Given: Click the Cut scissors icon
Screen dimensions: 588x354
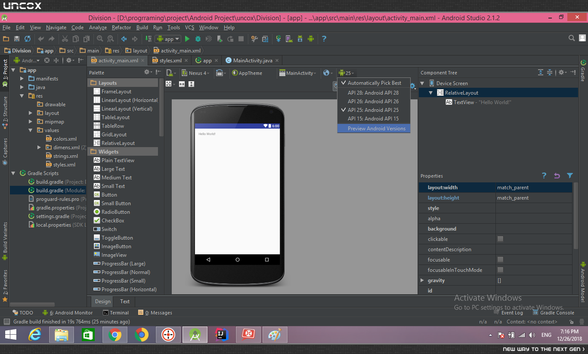Looking at the screenshot, I should [x=65, y=39].
